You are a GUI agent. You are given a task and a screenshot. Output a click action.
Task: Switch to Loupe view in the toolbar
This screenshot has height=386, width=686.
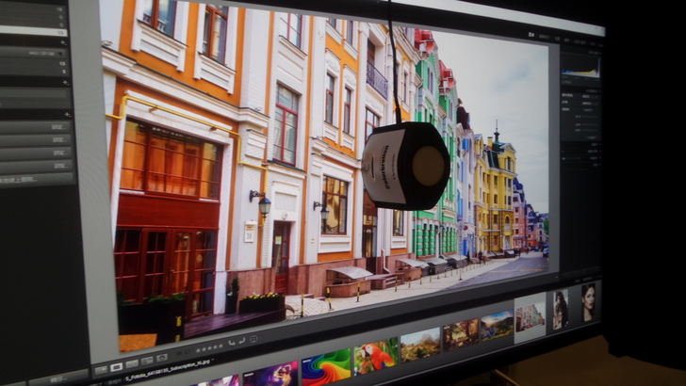[116, 366]
